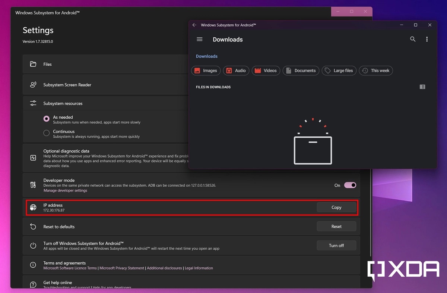Filter by This week chip
This screenshot has width=447, height=293.
click(x=375, y=71)
